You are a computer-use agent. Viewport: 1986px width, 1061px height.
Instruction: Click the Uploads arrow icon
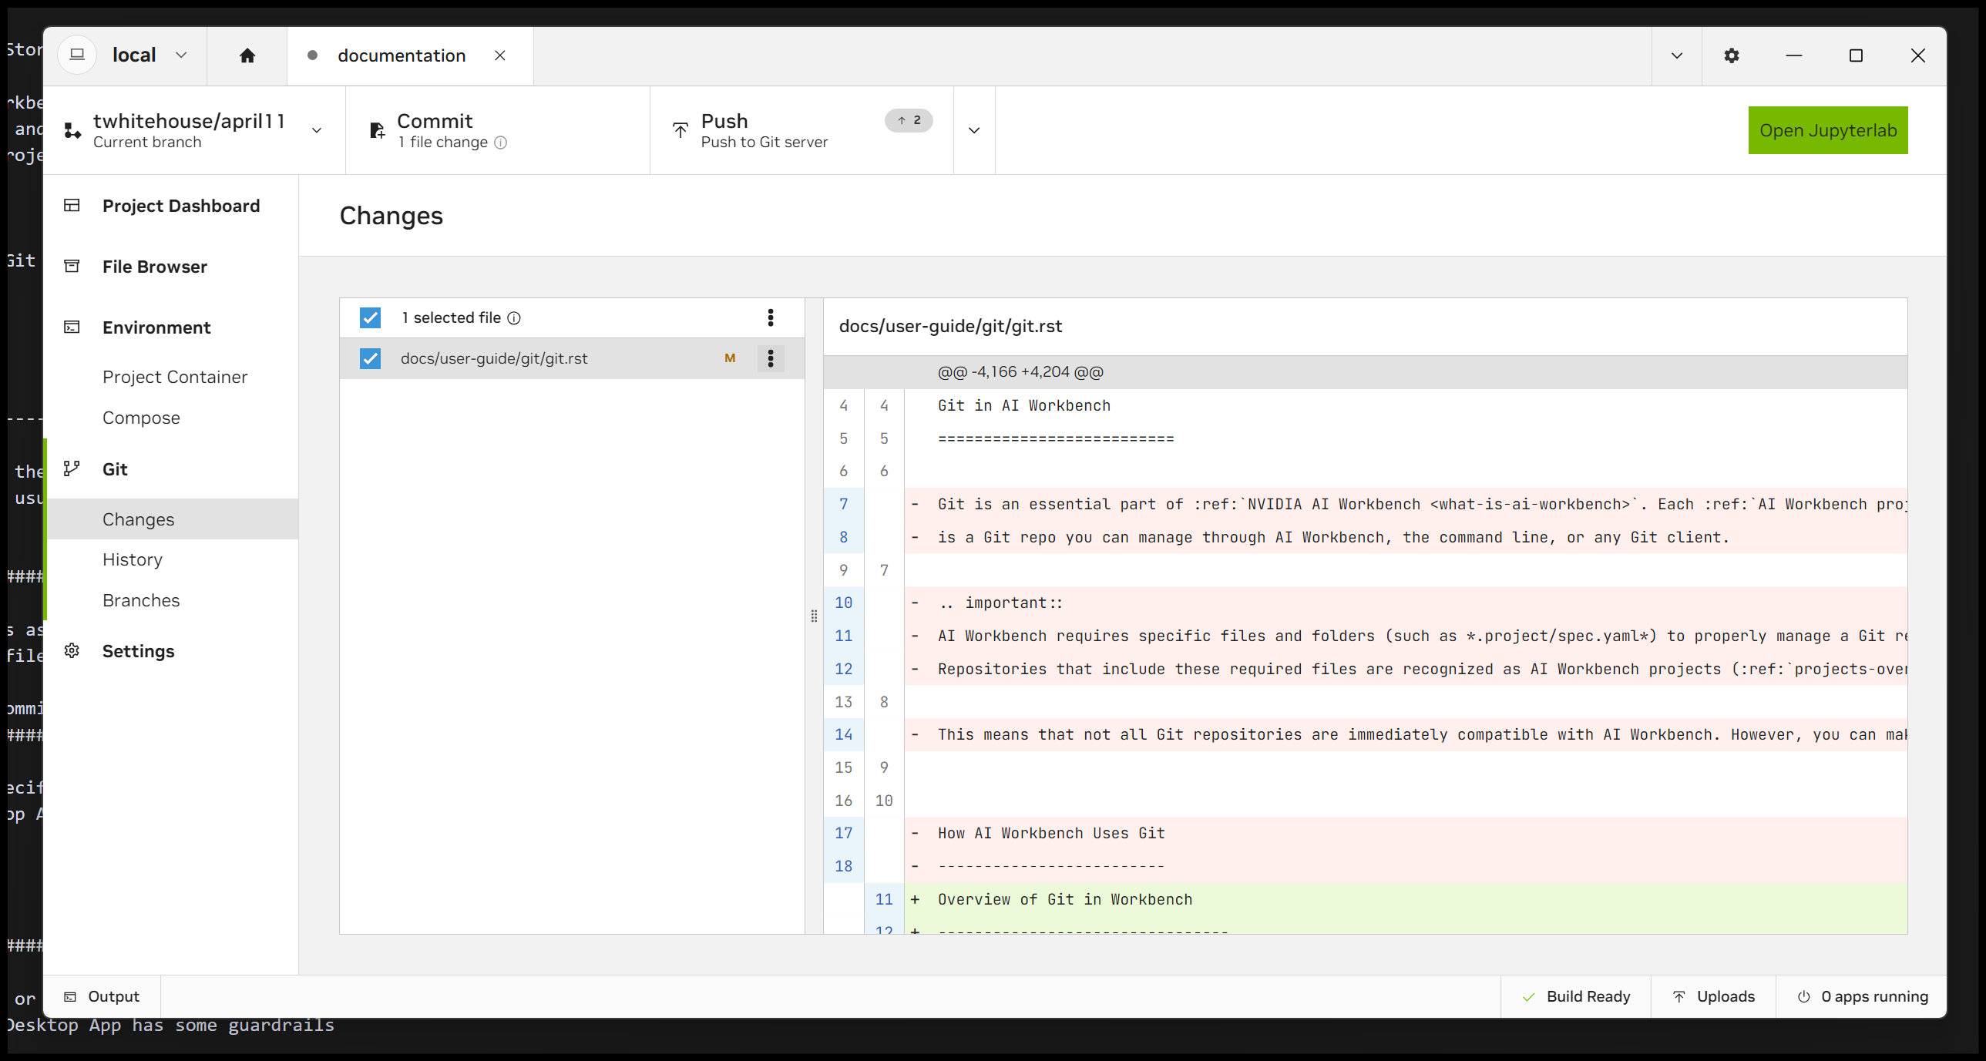[x=1679, y=997]
